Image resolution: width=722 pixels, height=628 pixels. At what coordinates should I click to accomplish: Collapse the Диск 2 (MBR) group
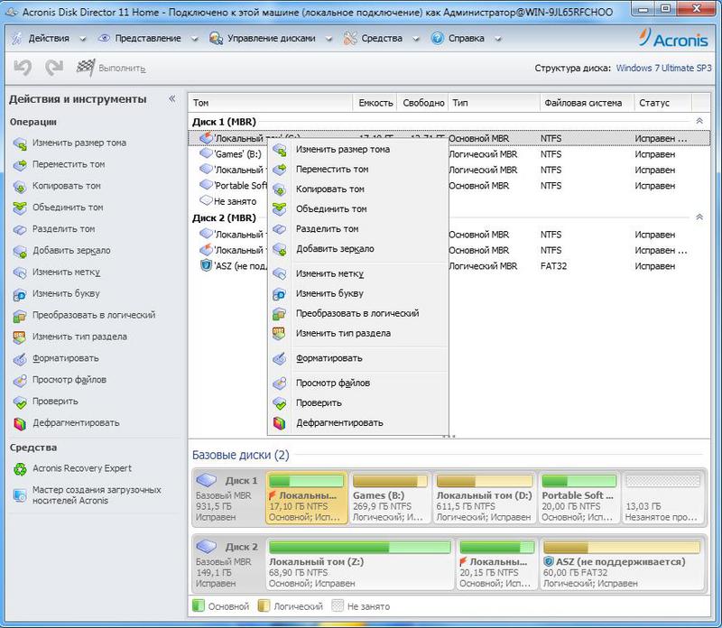[699, 217]
